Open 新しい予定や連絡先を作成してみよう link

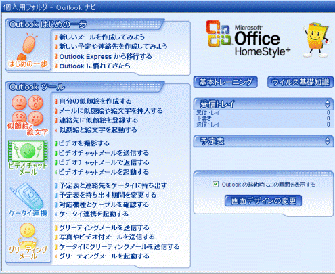click(x=113, y=47)
